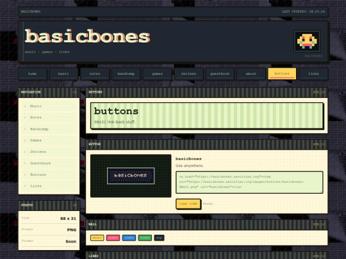346x259 pixels.
Task: Click Buttons in sidebar navigation
Action: pyautogui.click(x=49, y=175)
